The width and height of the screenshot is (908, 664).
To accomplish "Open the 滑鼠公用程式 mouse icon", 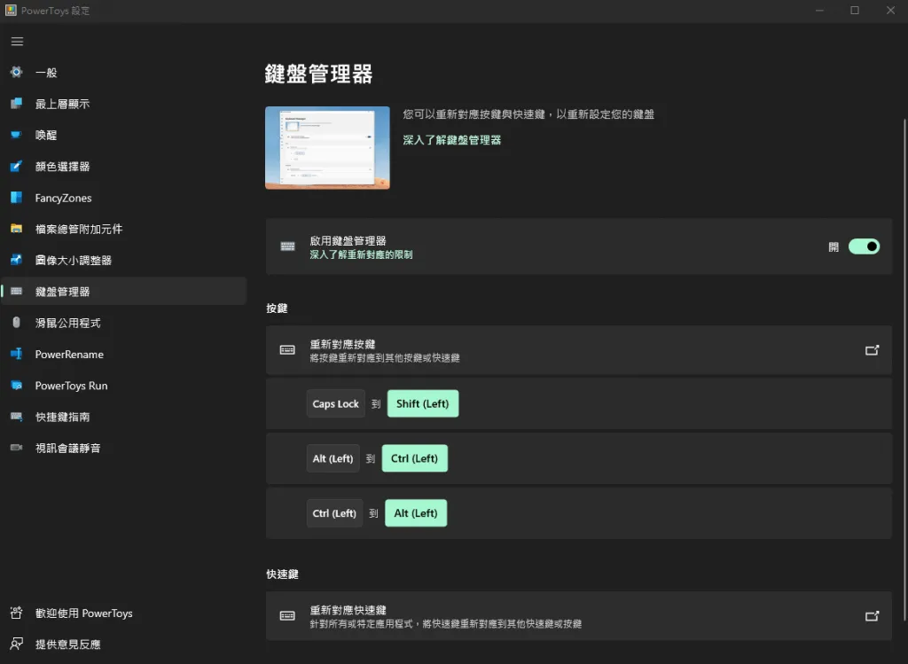I will pos(16,323).
